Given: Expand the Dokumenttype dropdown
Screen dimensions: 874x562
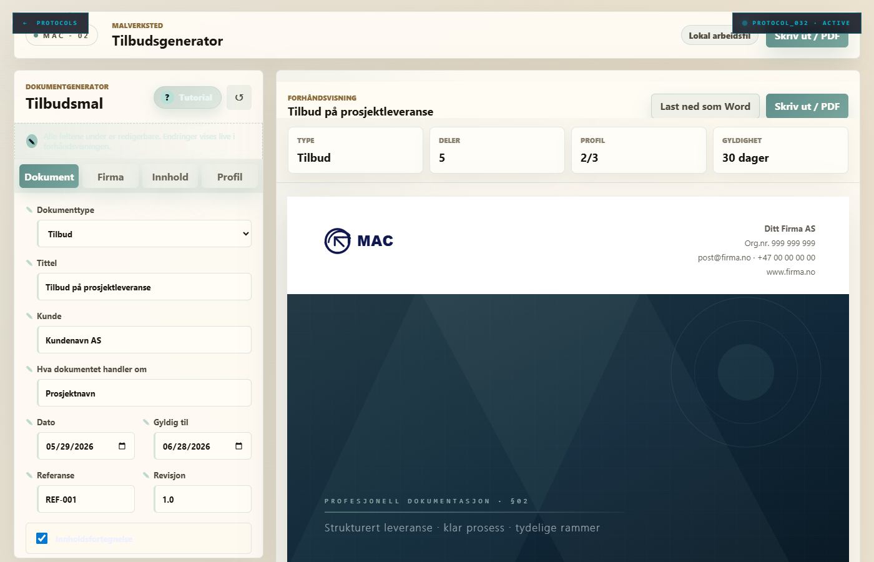Looking at the screenshot, I should pyautogui.click(x=144, y=234).
